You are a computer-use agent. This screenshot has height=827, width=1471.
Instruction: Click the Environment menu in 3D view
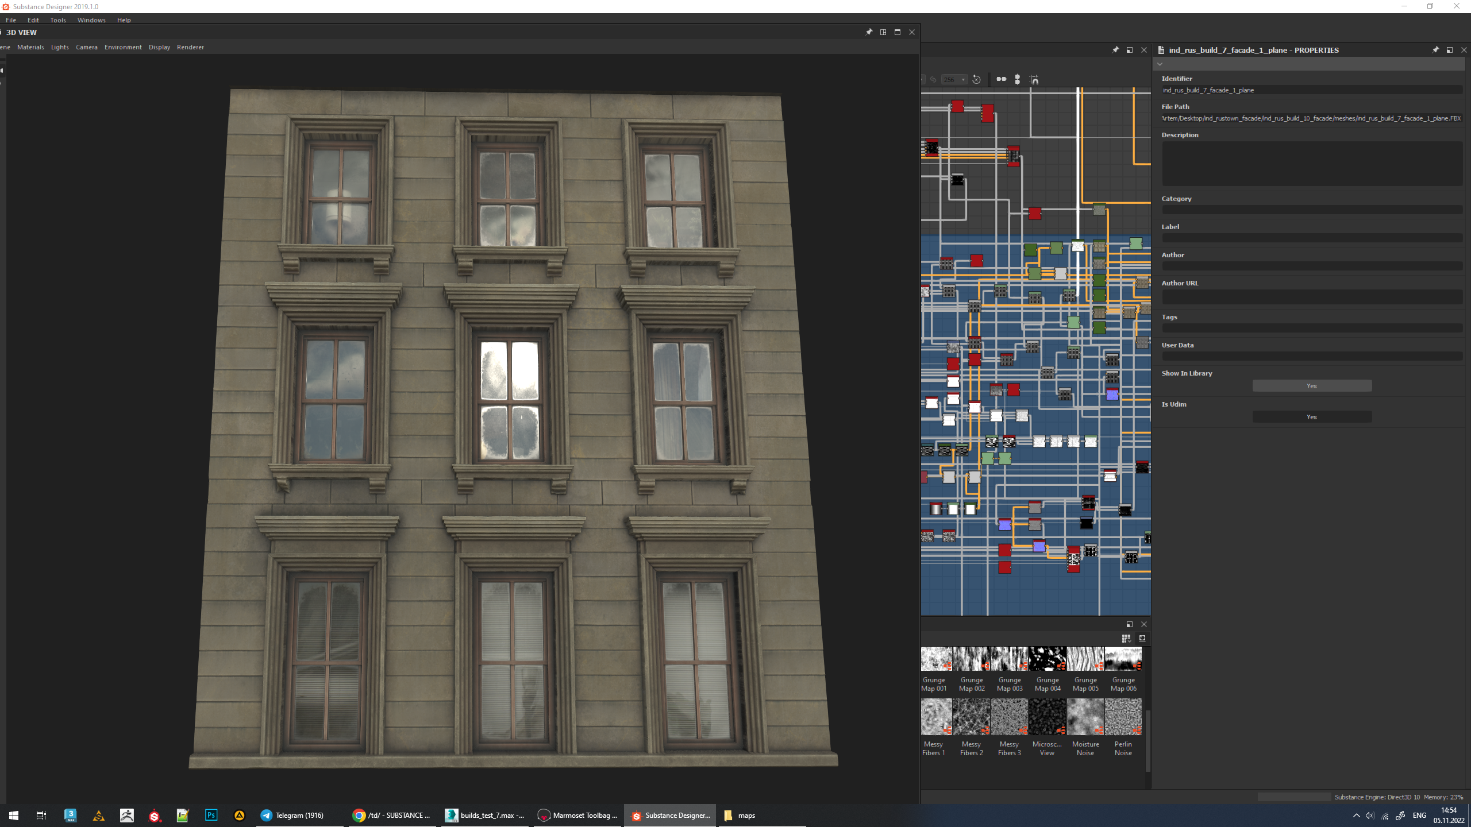click(123, 47)
